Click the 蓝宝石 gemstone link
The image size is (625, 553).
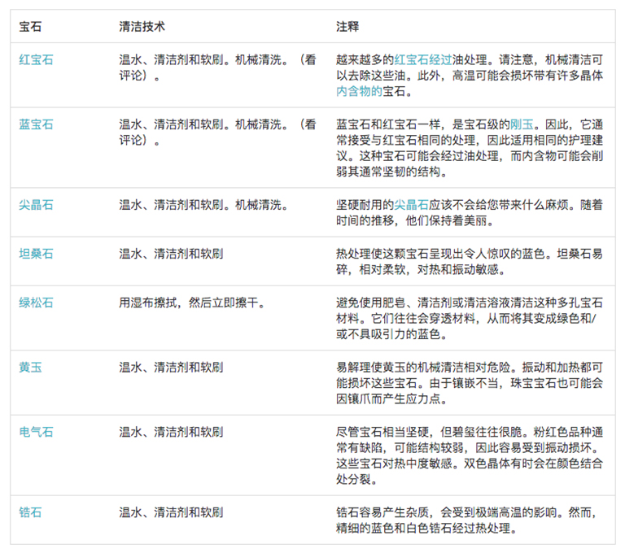pos(36,124)
